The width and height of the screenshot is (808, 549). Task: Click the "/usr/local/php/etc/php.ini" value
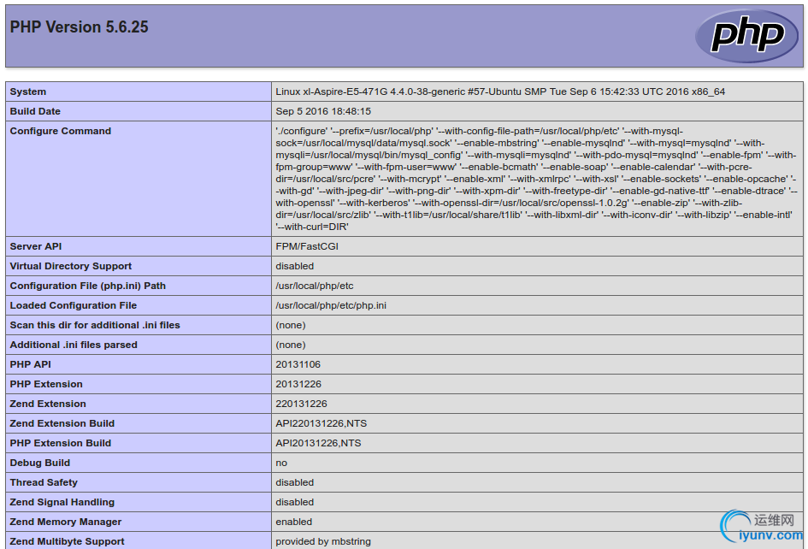(331, 305)
